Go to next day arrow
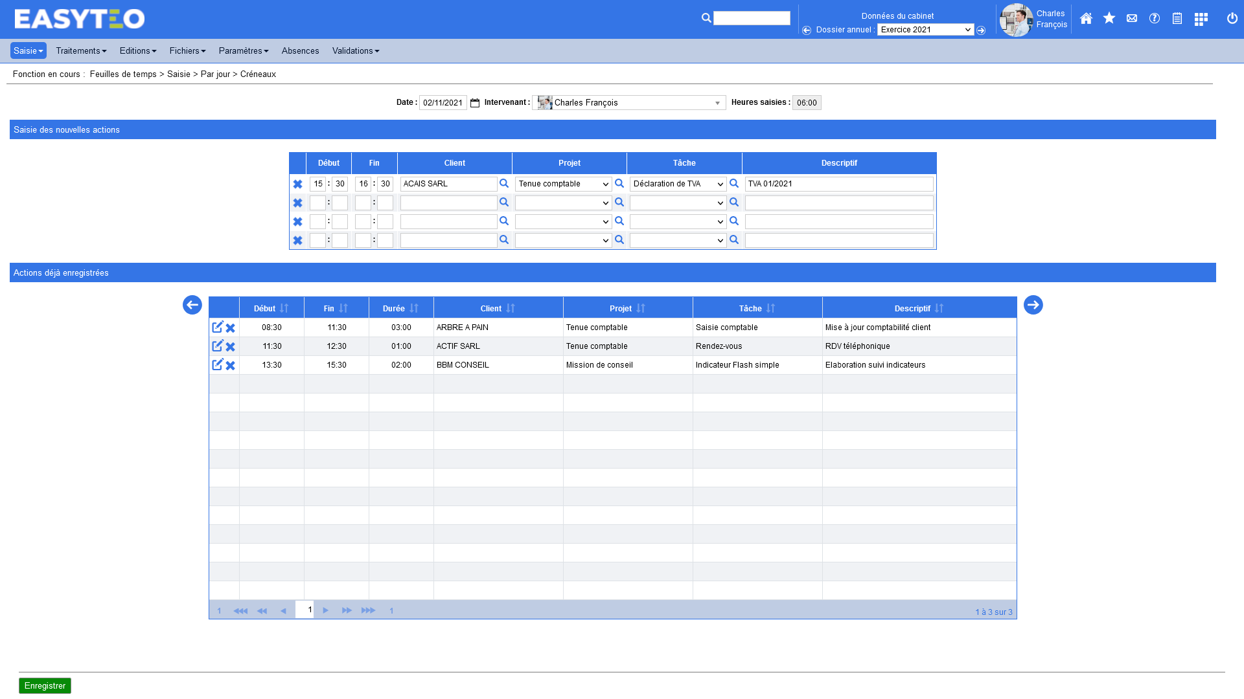This screenshot has height=699, width=1244. [1033, 305]
